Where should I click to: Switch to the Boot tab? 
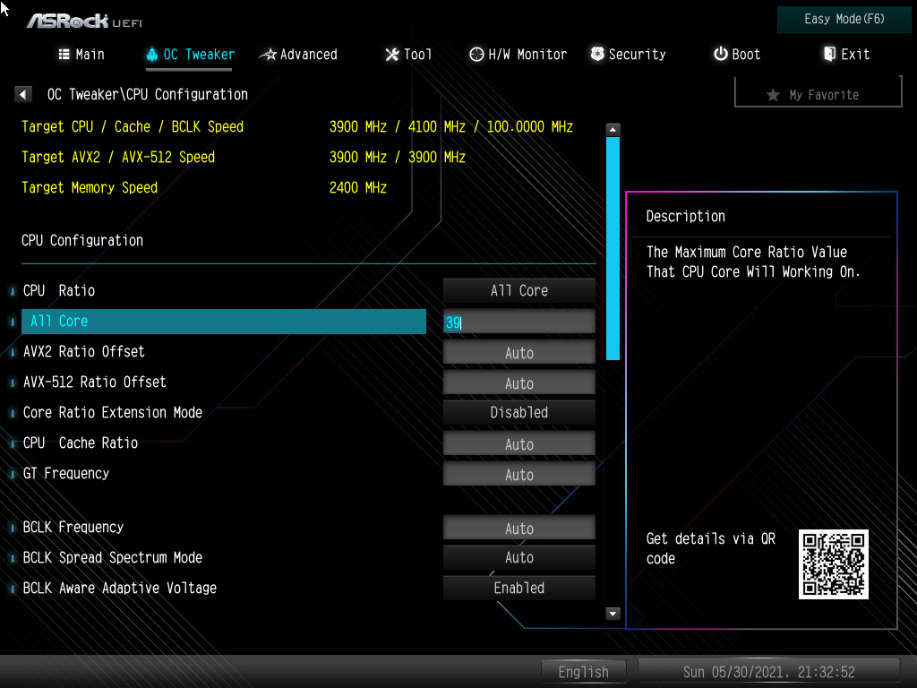pos(737,55)
